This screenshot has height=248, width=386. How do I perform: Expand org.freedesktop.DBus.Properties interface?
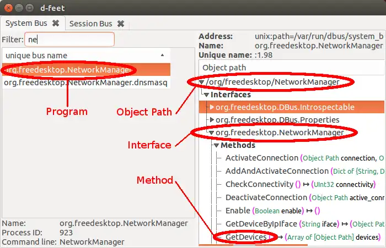click(x=211, y=120)
